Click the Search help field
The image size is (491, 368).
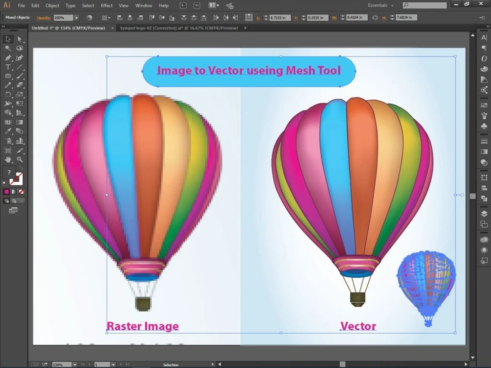point(425,5)
